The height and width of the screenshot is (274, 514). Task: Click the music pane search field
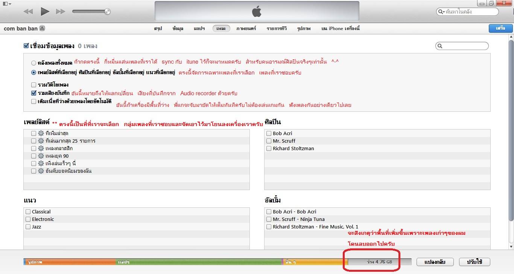[462, 46]
